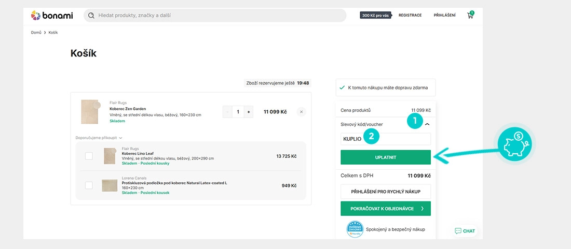Open Koberec Zen Garden product title
This screenshot has height=249, width=571.
tap(128, 109)
